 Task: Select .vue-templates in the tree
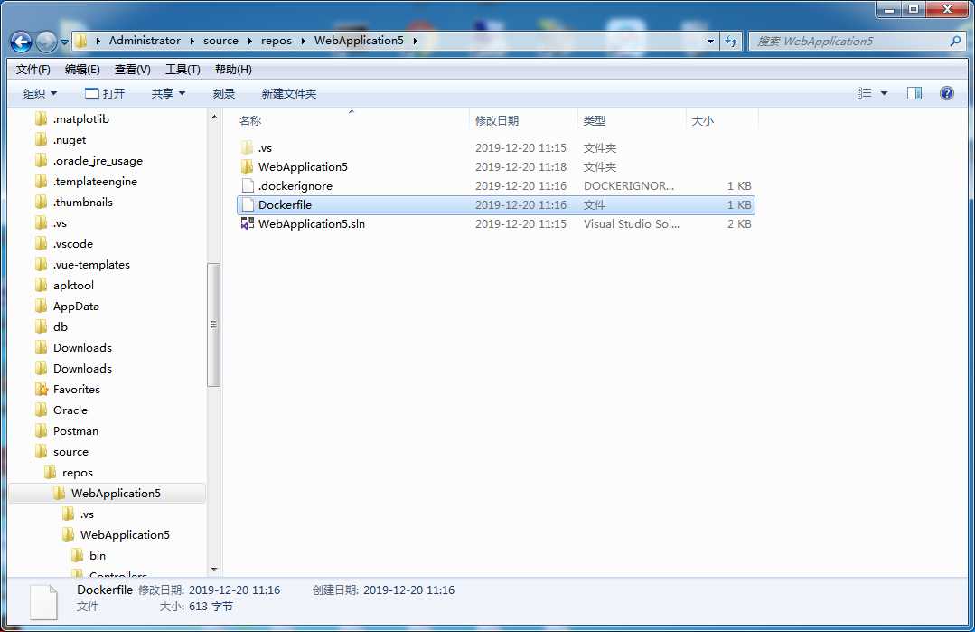coord(91,264)
